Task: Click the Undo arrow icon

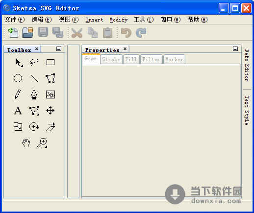Action: [x=126, y=33]
